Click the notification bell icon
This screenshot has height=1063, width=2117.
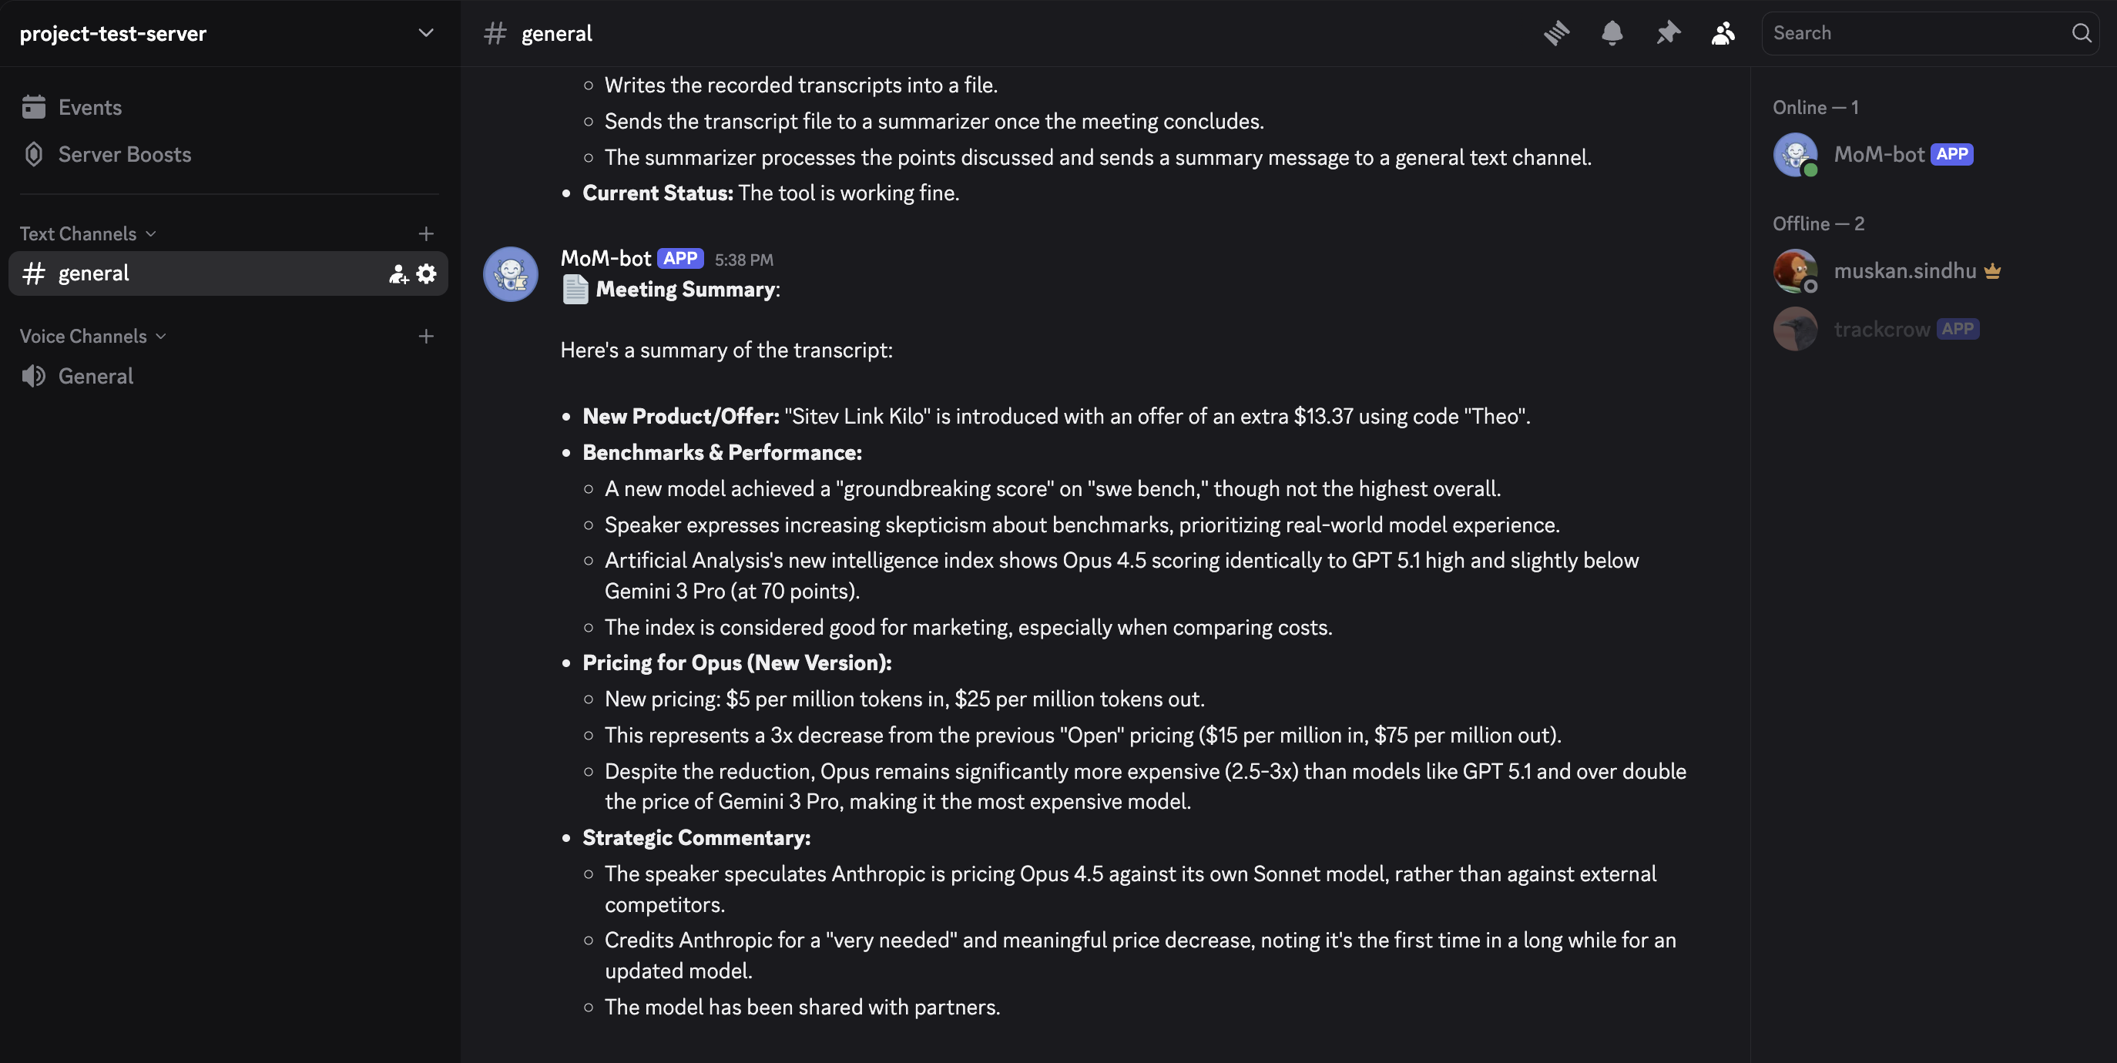point(1612,33)
